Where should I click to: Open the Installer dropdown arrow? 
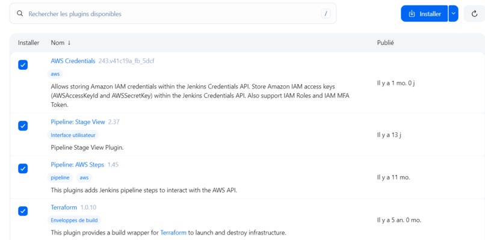coord(454,14)
